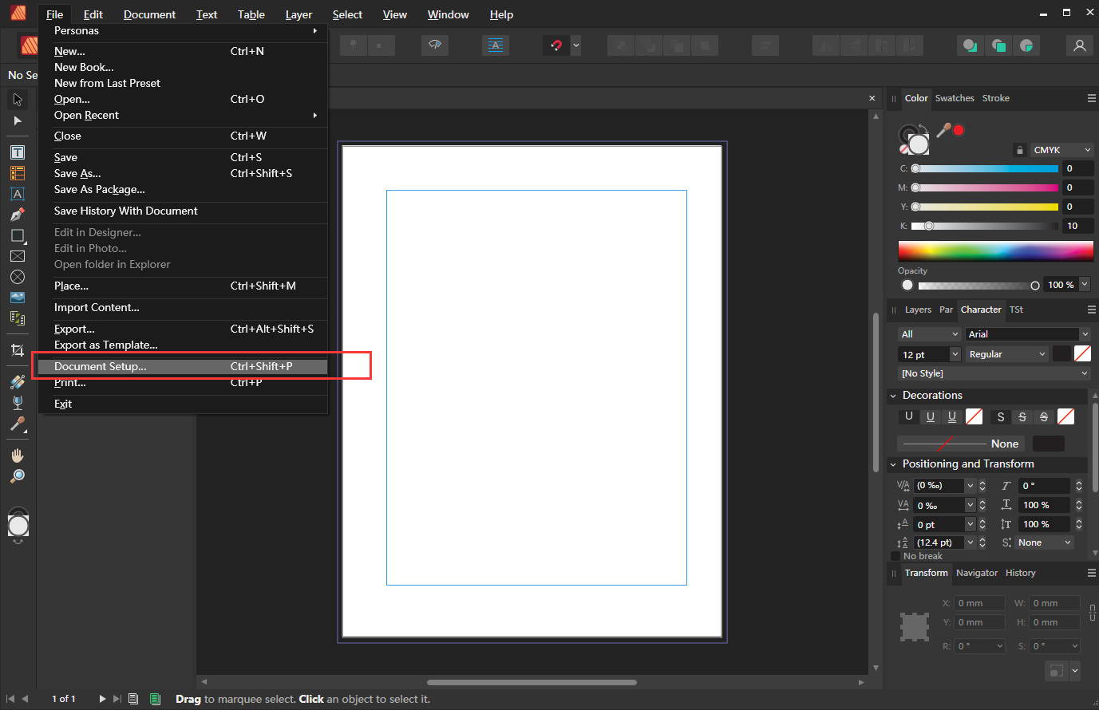The width and height of the screenshot is (1099, 710).
Task: Toggle the Baseline Grid toolbar icon
Action: point(496,45)
